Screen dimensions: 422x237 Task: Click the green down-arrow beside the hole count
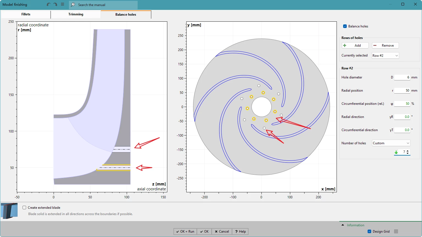(x=396, y=152)
